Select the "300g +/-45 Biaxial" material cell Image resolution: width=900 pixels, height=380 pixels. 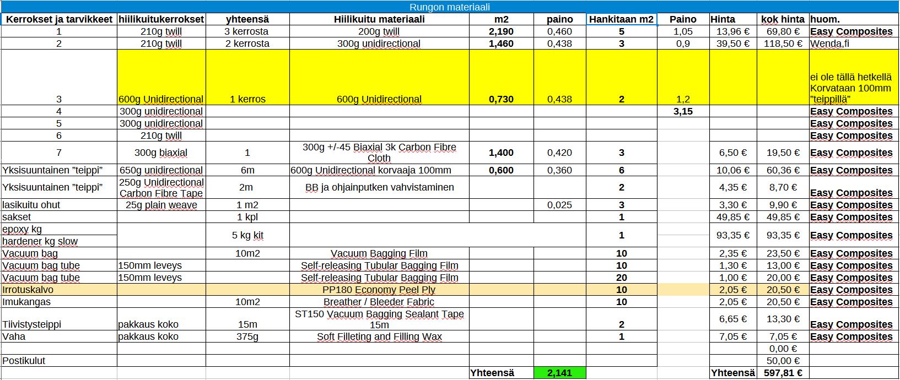coord(379,153)
